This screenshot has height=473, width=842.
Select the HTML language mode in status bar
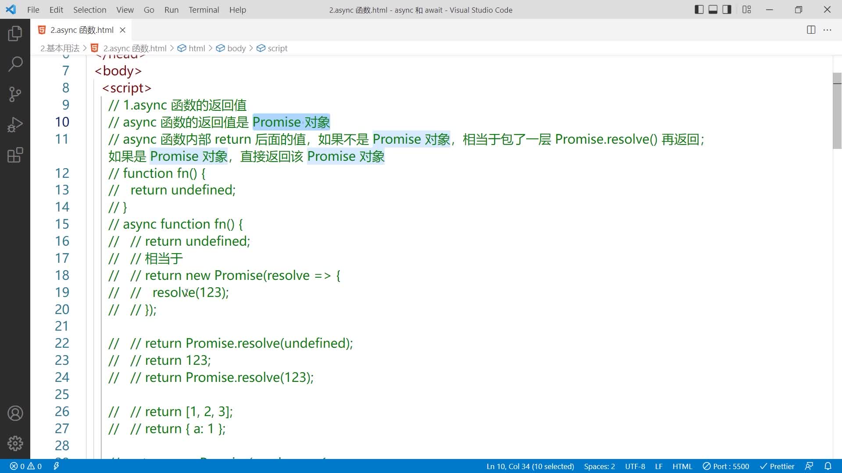click(682, 466)
